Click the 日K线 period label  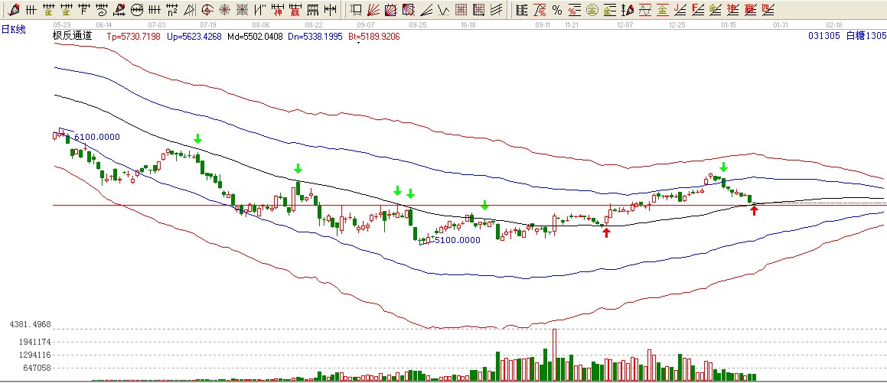tap(13, 29)
